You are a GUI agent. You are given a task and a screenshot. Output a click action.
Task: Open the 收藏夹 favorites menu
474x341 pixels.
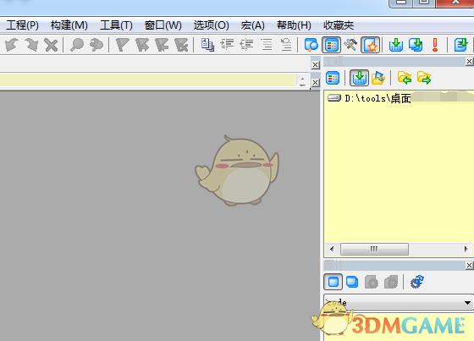point(339,25)
